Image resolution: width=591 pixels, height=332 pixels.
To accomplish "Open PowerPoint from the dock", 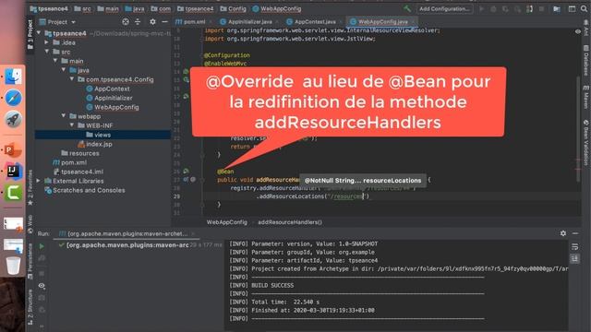I will coord(13,149).
